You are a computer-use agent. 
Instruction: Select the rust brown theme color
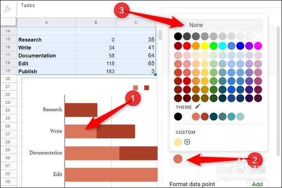click(205, 117)
